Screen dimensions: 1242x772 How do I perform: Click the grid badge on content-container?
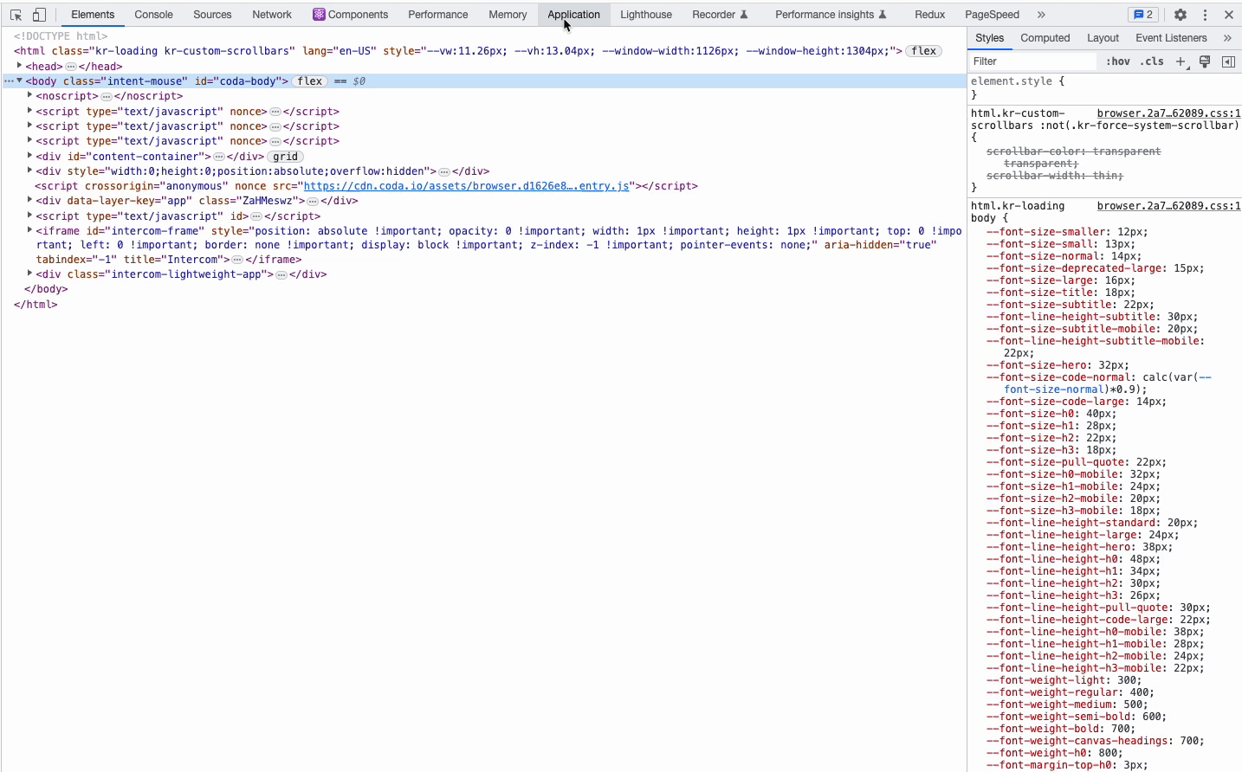tap(285, 157)
